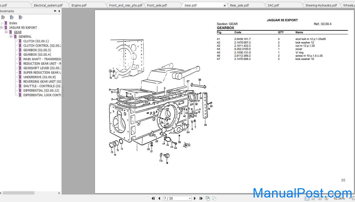Close the Gear.pdf tab
Viewport: 355px width, 202px height.
coord(224,5)
